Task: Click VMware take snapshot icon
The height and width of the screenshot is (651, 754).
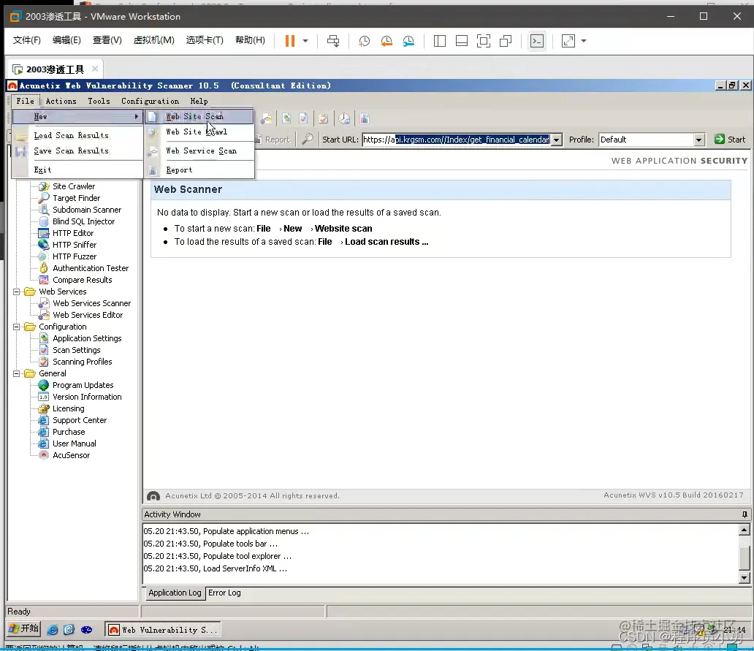Action: 364,41
